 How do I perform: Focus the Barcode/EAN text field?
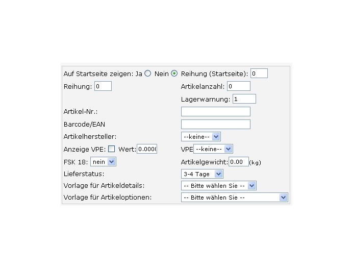click(216, 125)
